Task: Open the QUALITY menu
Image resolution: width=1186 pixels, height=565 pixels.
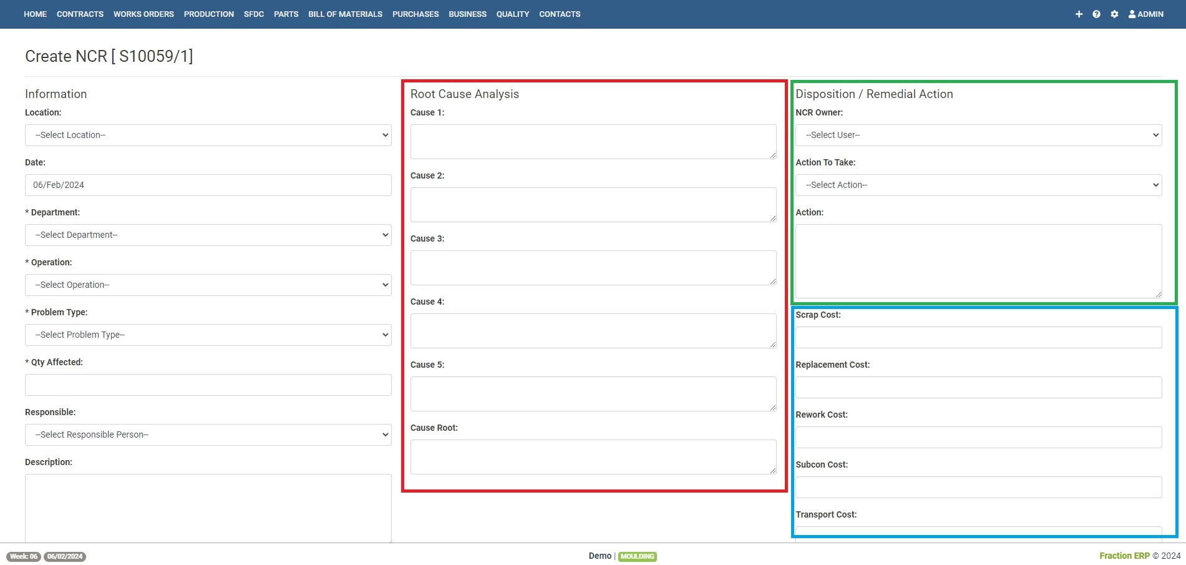Action: [x=512, y=14]
